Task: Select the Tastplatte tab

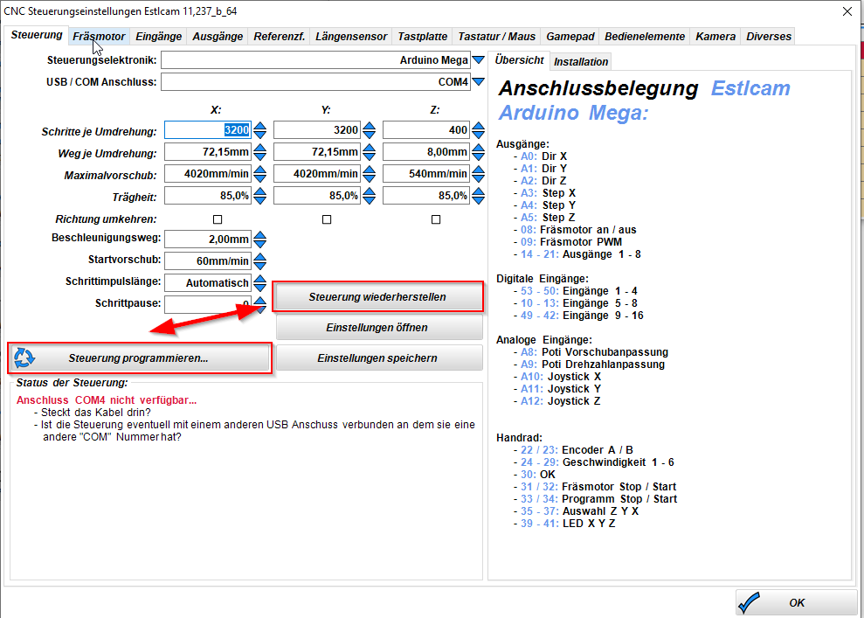Action: tap(423, 37)
